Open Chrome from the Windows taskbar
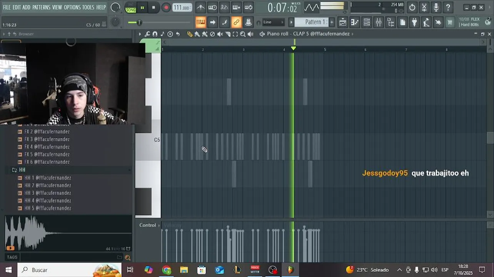Image resolution: width=494 pixels, height=277 pixels. pos(166,270)
